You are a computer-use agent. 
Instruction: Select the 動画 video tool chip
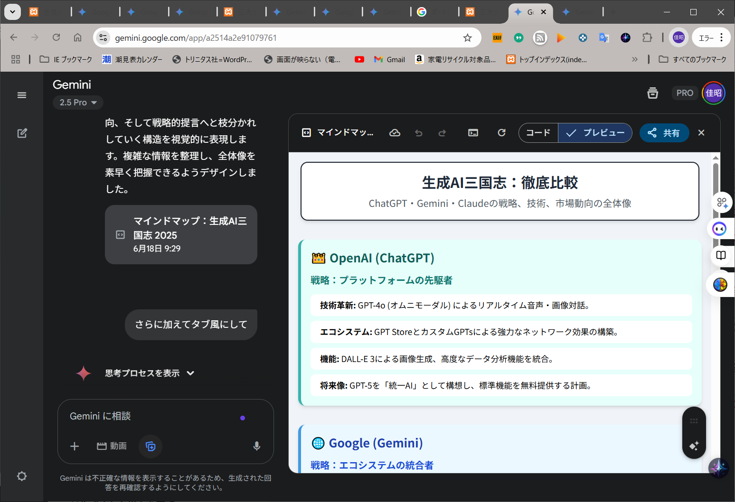pyautogui.click(x=112, y=446)
